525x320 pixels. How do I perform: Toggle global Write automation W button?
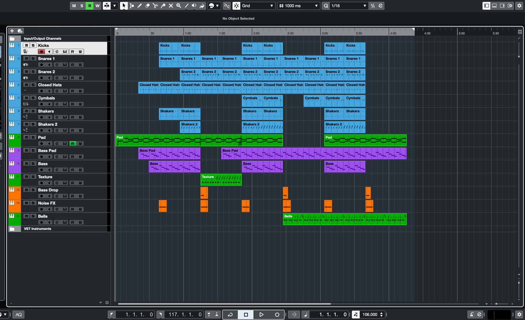click(97, 6)
